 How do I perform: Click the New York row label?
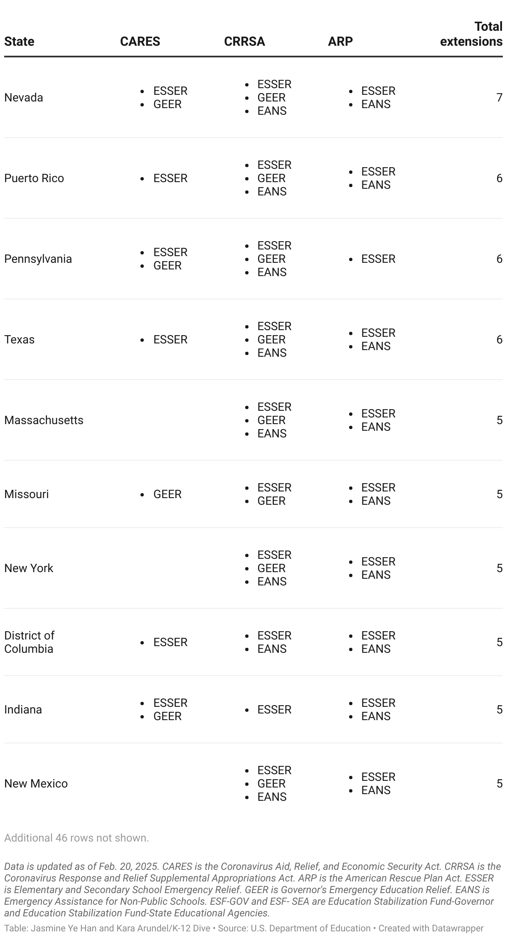(x=29, y=568)
